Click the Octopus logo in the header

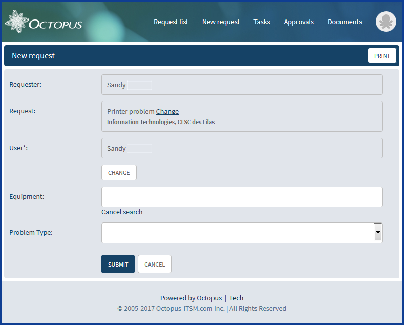click(x=44, y=22)
